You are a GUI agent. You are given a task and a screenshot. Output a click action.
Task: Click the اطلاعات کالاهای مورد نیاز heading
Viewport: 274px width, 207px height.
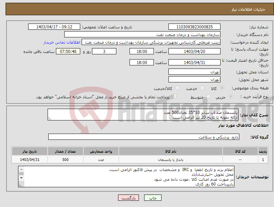pyautogui.click(x=243, y=125)
